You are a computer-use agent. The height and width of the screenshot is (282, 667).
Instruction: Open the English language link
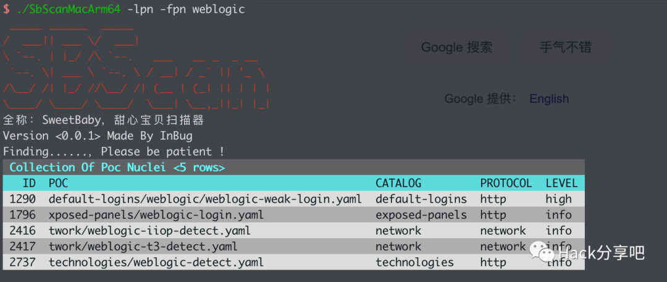(549, 99)
